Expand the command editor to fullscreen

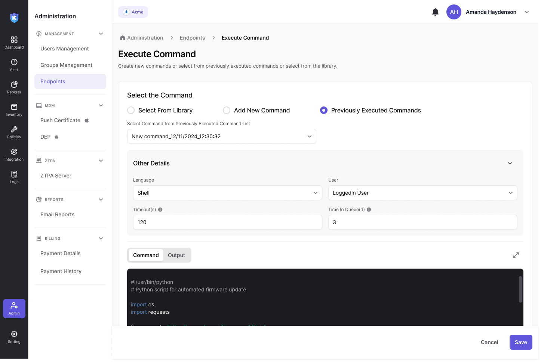point(516,255)
